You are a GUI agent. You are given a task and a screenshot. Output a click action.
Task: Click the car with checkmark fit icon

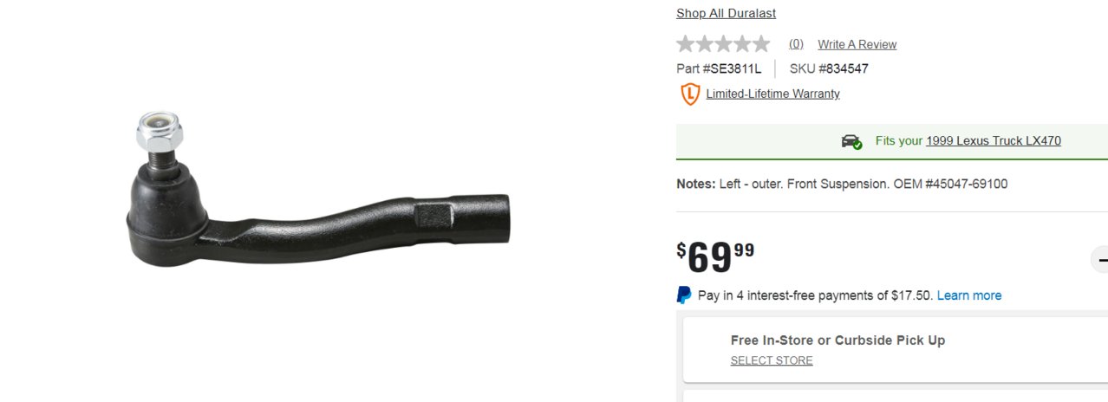[x=851, y=141]
